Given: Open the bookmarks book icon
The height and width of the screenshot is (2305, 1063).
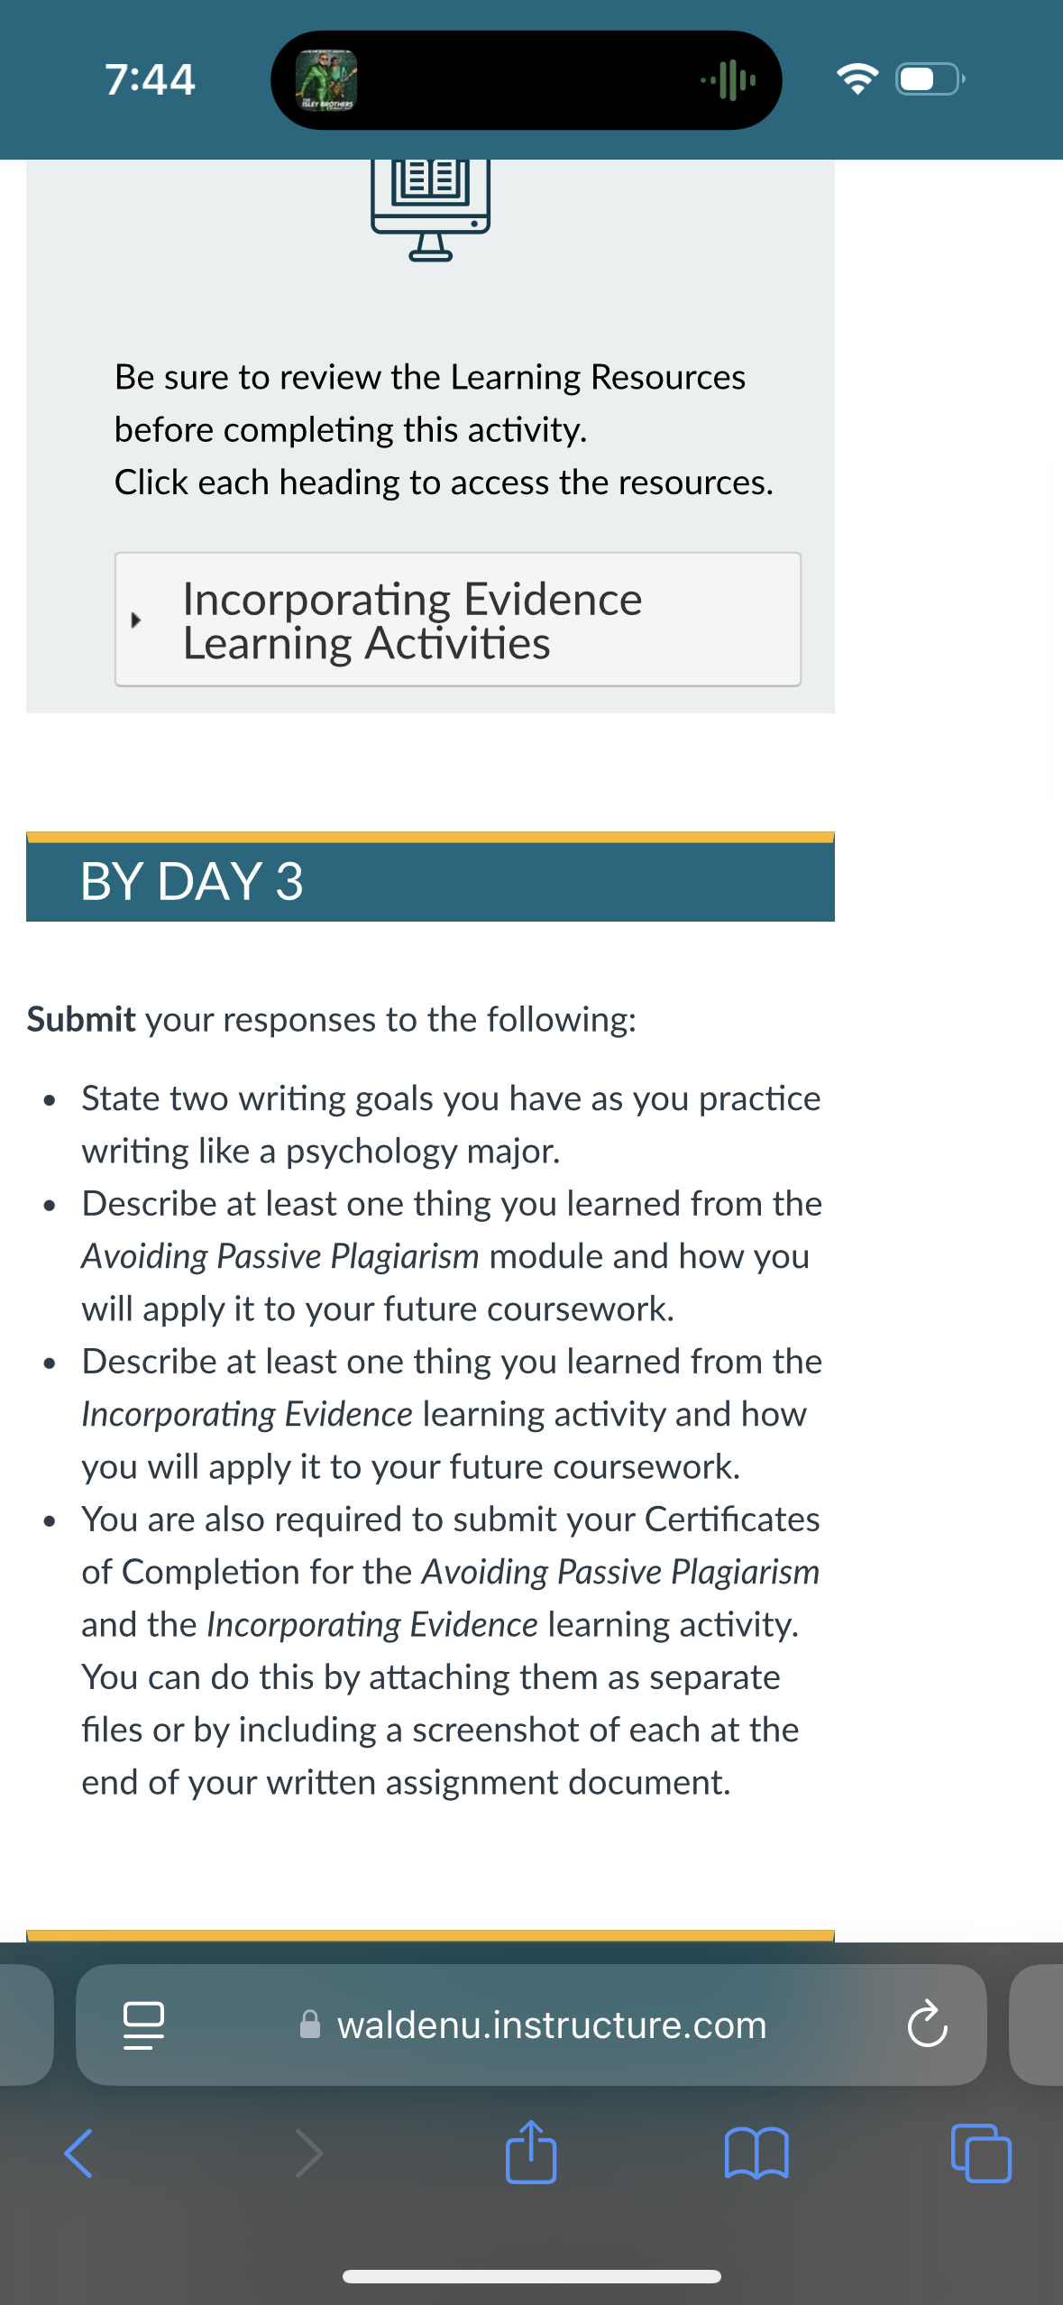Looking at the screenshot, I should coord(756,2153).
